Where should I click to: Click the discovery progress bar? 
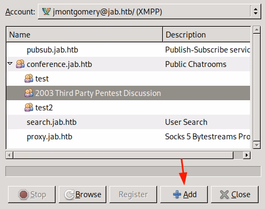[133, 171]
